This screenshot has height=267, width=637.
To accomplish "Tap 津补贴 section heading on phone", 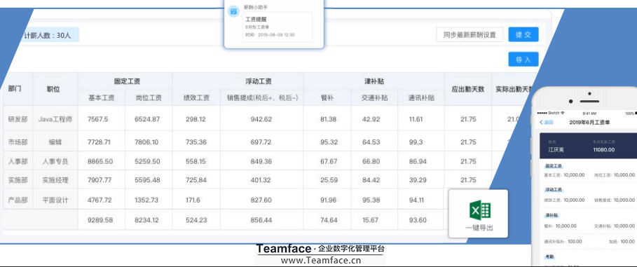I will [551, 215].
